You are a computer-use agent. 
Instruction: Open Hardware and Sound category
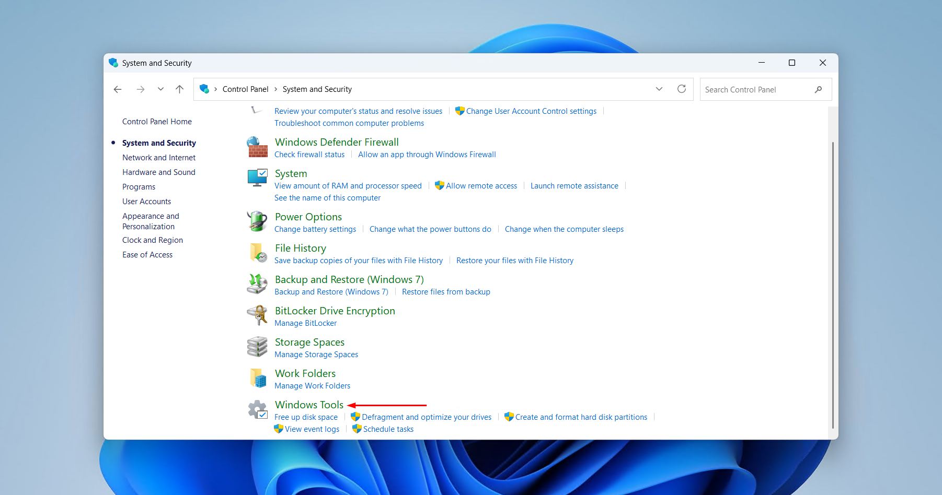(x=159, y=172)
